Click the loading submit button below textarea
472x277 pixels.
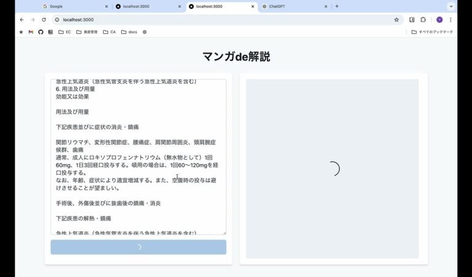(x=138, y=247)
